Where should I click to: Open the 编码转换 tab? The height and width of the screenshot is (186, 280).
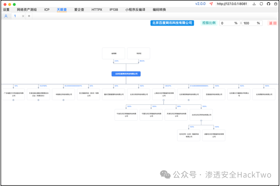159,10
